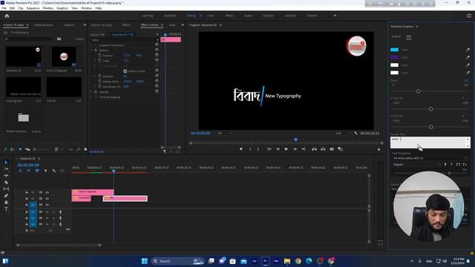The image size is (475, 267).
Task: Click the cyan color swatch
Action: click(x=394, y=50)
